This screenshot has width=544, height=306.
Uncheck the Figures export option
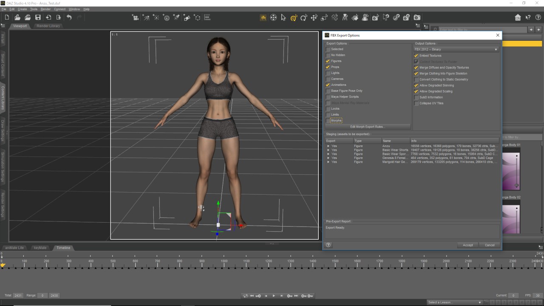(328, 61)
